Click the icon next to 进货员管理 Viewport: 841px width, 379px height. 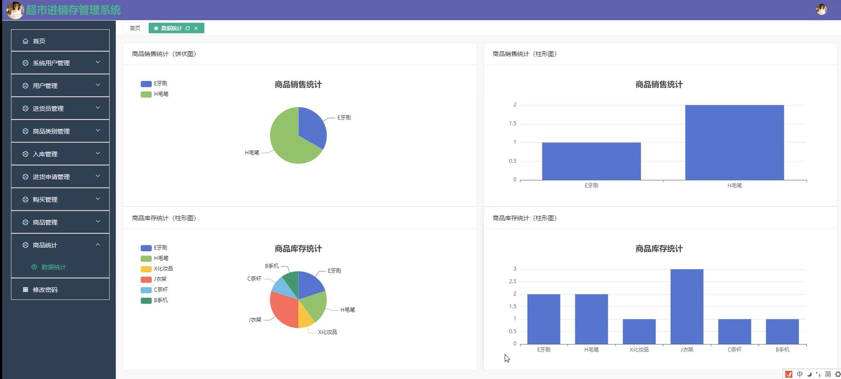pyautogui.click(x=25, y=109)
